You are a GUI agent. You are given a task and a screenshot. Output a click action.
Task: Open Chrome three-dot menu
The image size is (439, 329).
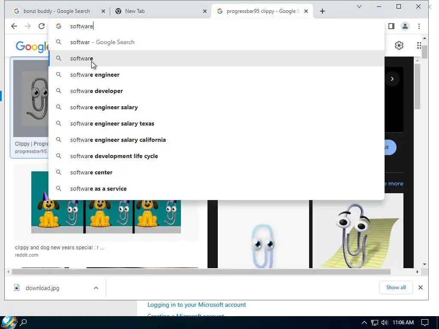[x=419, y=26]
